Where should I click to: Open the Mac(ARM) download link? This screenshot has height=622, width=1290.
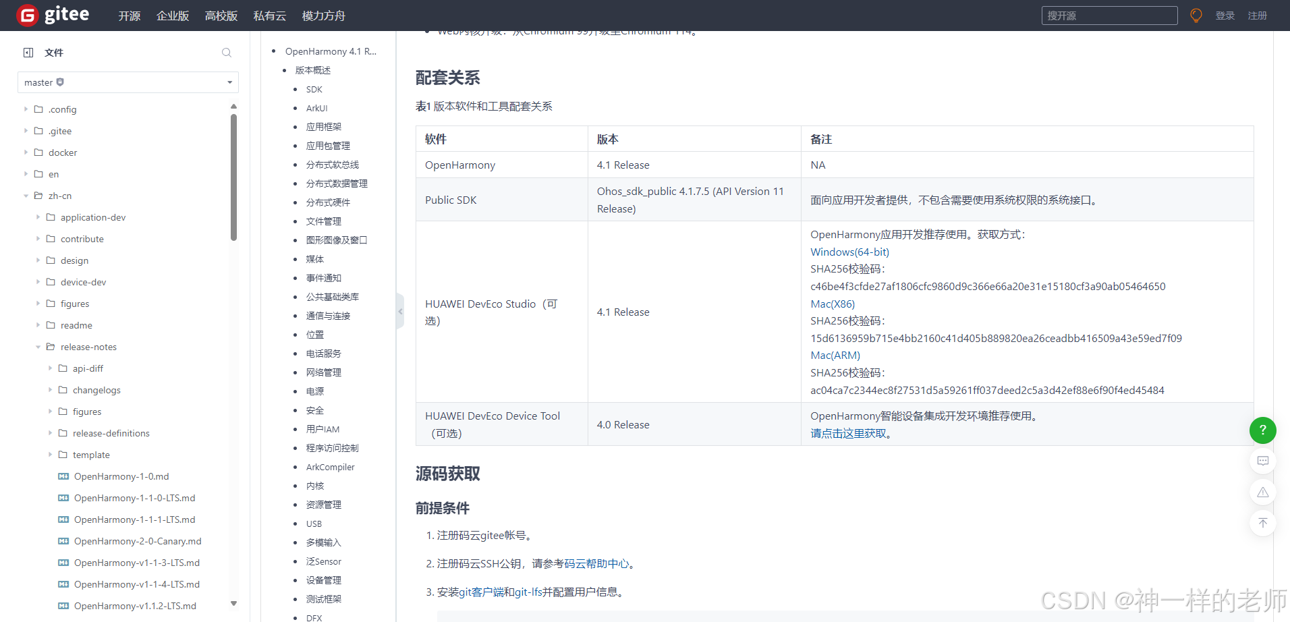[835, 355]
